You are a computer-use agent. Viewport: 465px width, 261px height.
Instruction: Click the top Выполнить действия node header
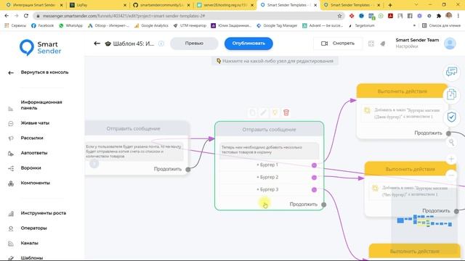[x=402, y=91]
